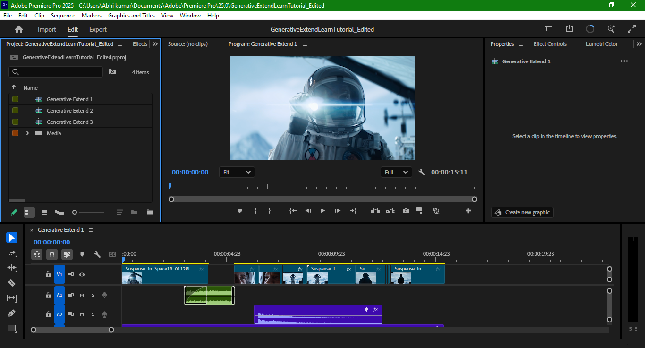Create new bin folder icon
645x348 pixels.
[x=150, y=212]
